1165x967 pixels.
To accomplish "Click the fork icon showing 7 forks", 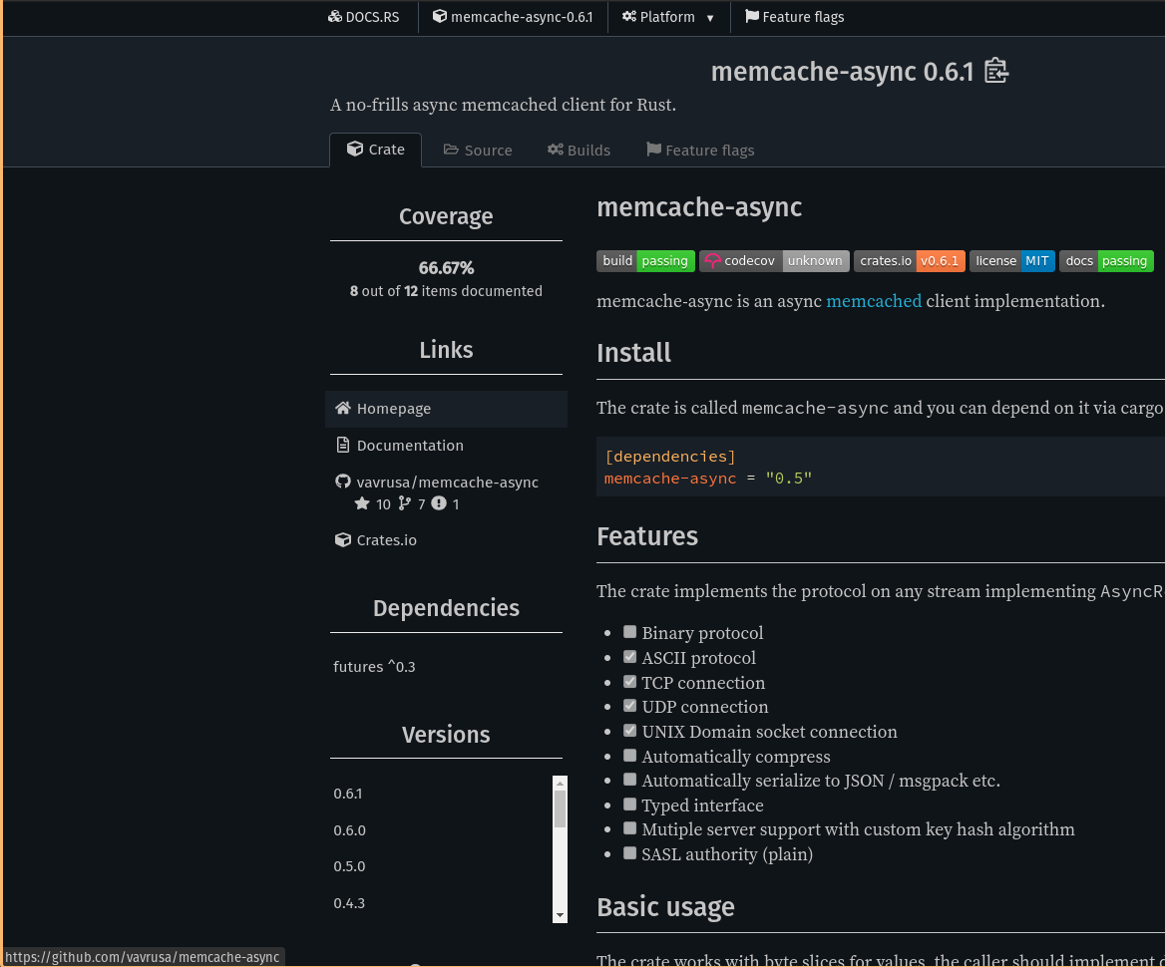I will (x=404, y=503).
